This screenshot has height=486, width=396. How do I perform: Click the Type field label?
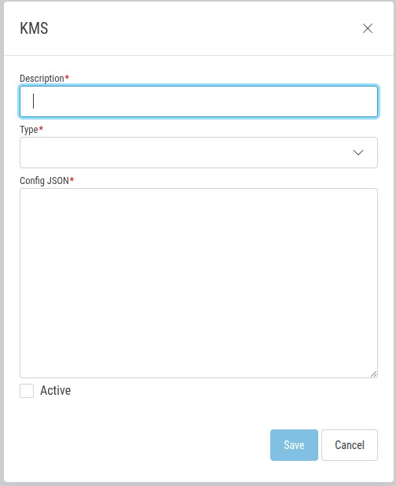[29, 130]
